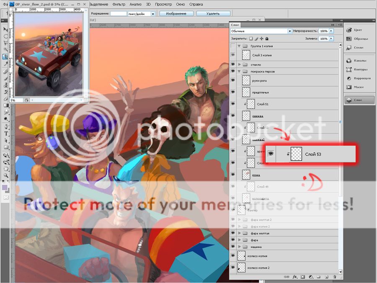Image resolution: width=377 pixels, height=283 pixels.
Task: Select the Type tool
Action: [x=5, y=134]
